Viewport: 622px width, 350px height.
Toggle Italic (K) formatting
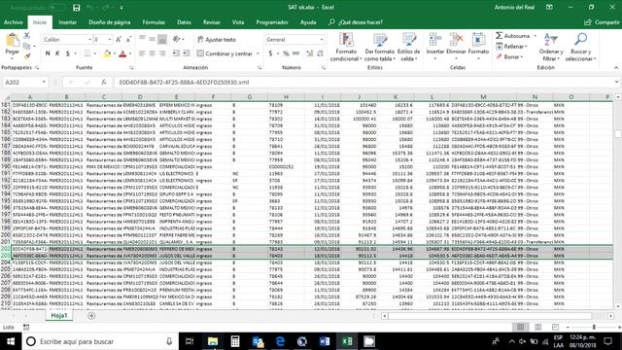pos(57,53)
